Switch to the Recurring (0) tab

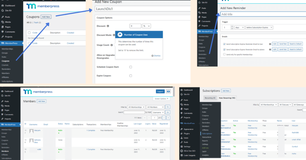pyautogui.click(x=210, y=98)
